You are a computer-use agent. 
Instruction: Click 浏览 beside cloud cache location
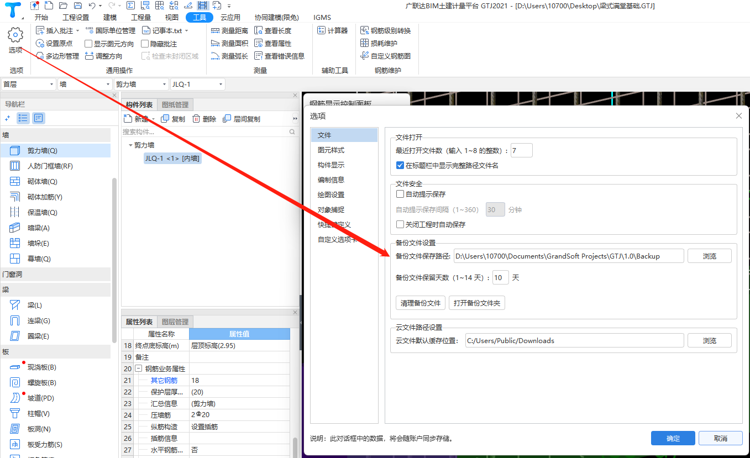(710, 340)
